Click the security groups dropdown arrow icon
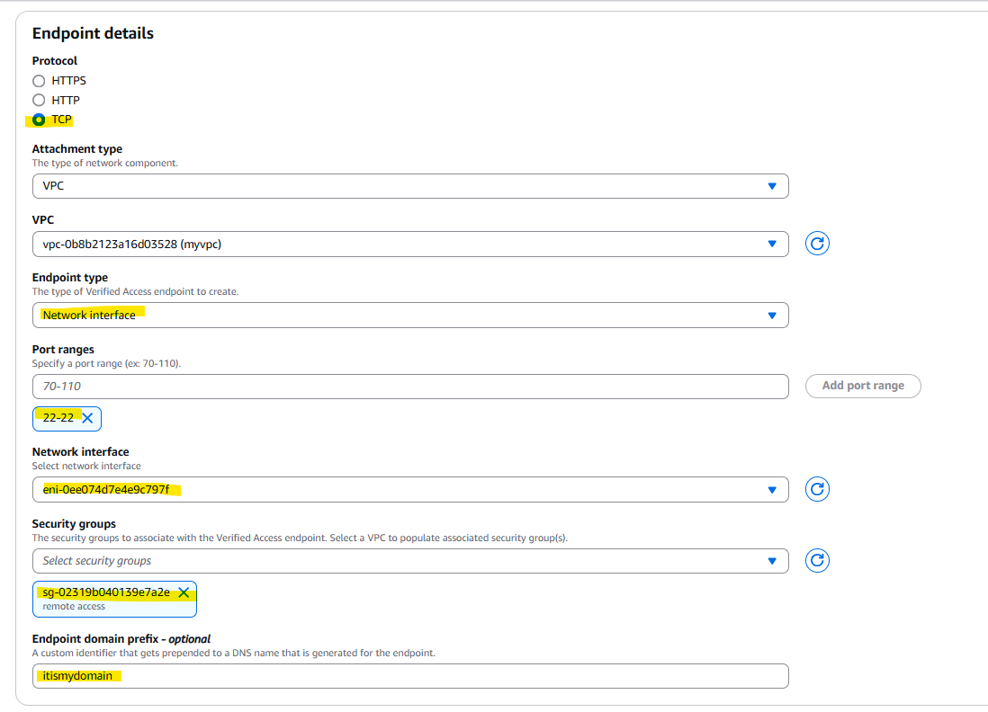Screen dimensions: 988x712 pyautogui.click(x=772, y=561)
